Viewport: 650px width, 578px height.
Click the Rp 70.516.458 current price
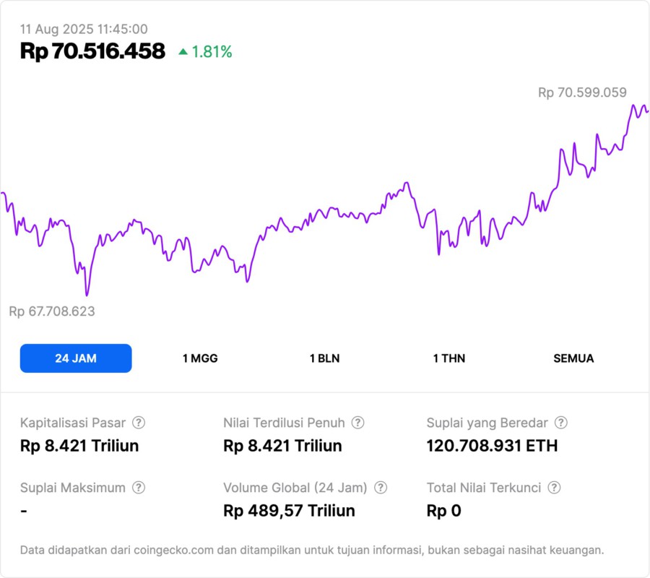pos(92,51)
